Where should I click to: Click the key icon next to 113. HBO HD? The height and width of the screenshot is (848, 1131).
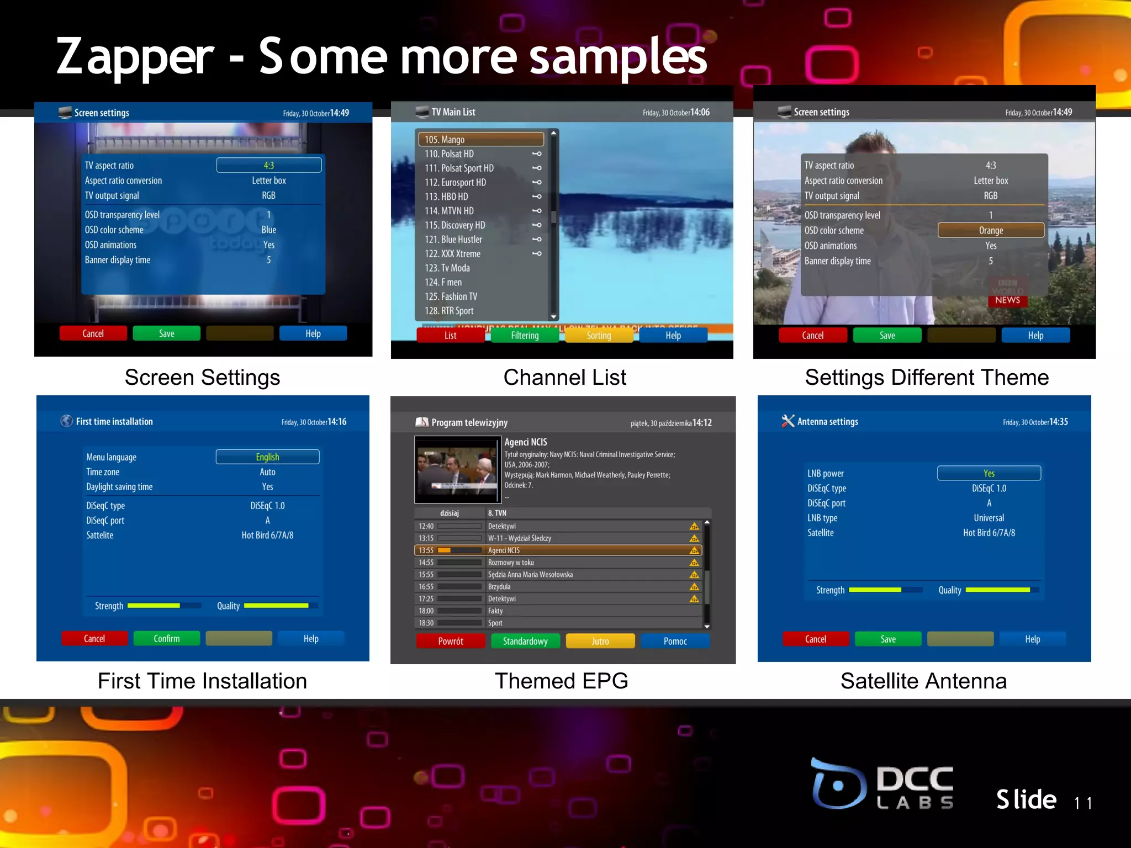pos(537,197)
